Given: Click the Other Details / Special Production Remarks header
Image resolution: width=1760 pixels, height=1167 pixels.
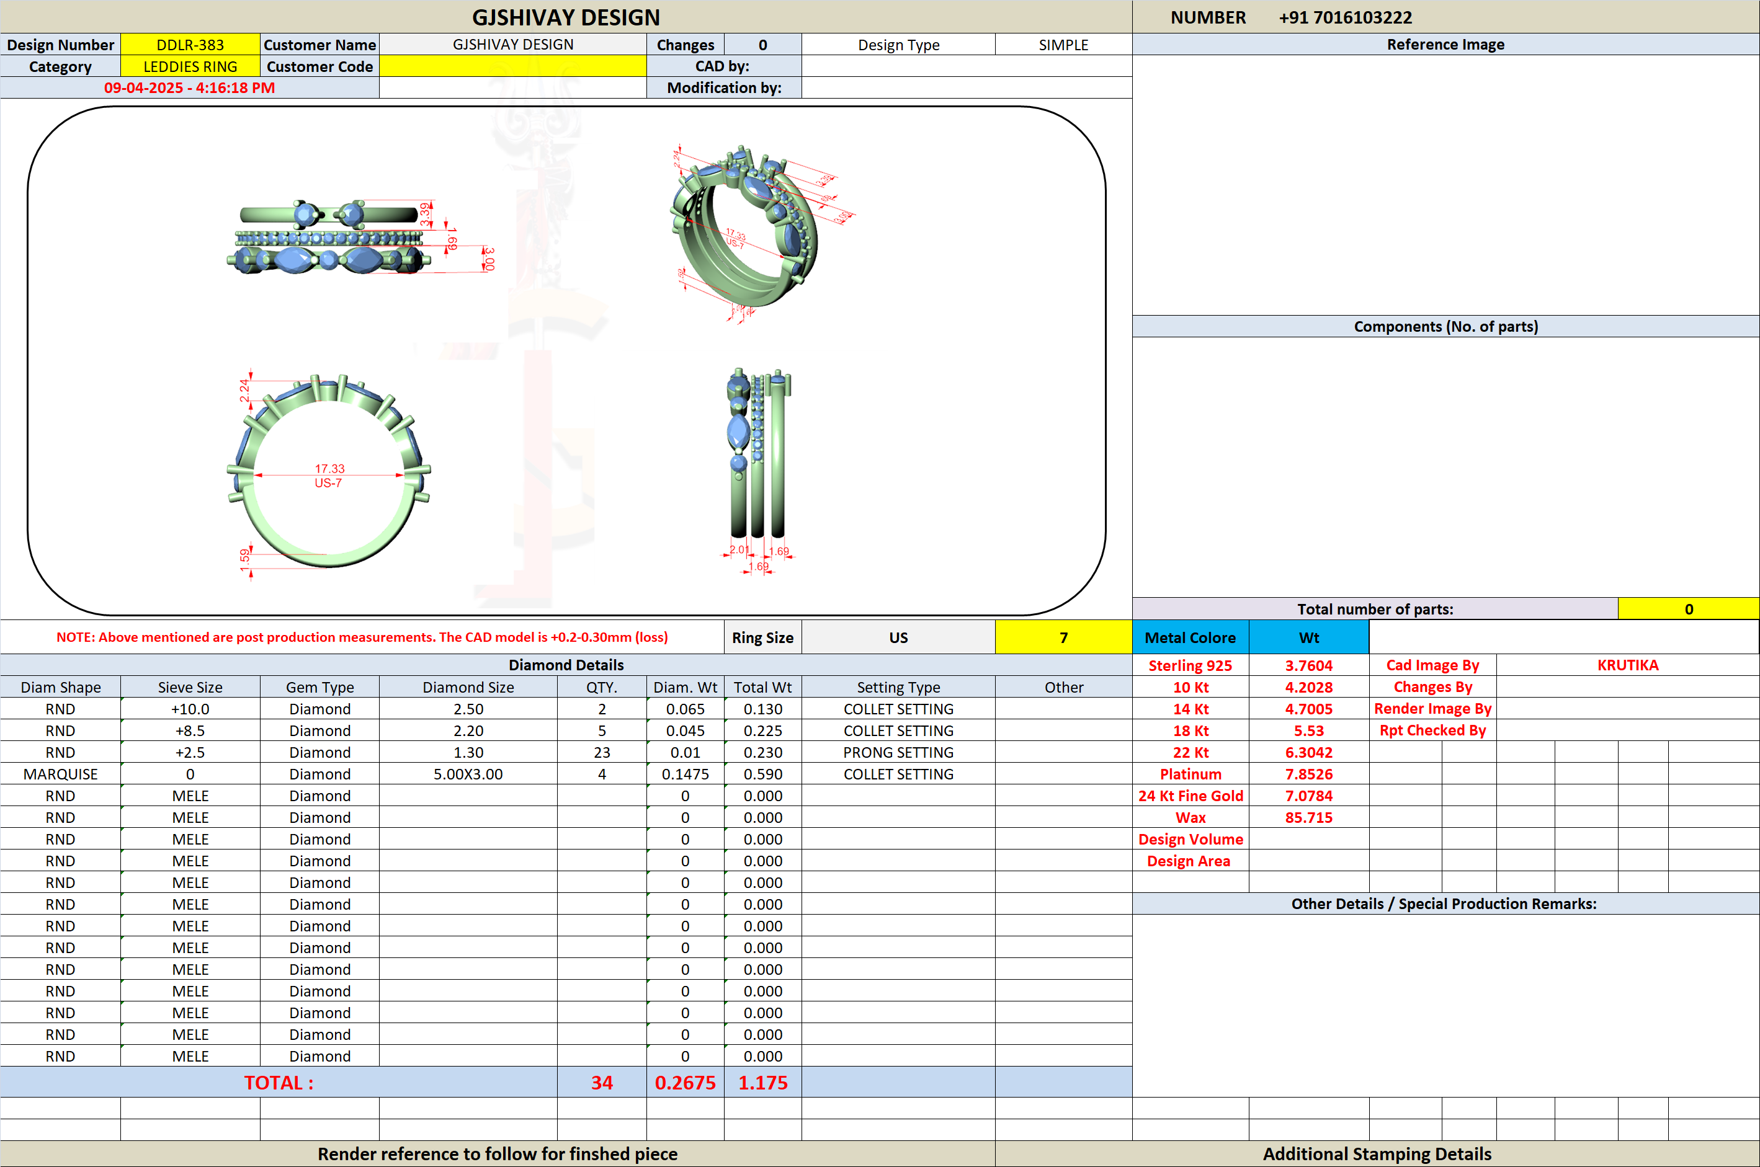Looking at the screenshot, I should (x=1445, y=903).
